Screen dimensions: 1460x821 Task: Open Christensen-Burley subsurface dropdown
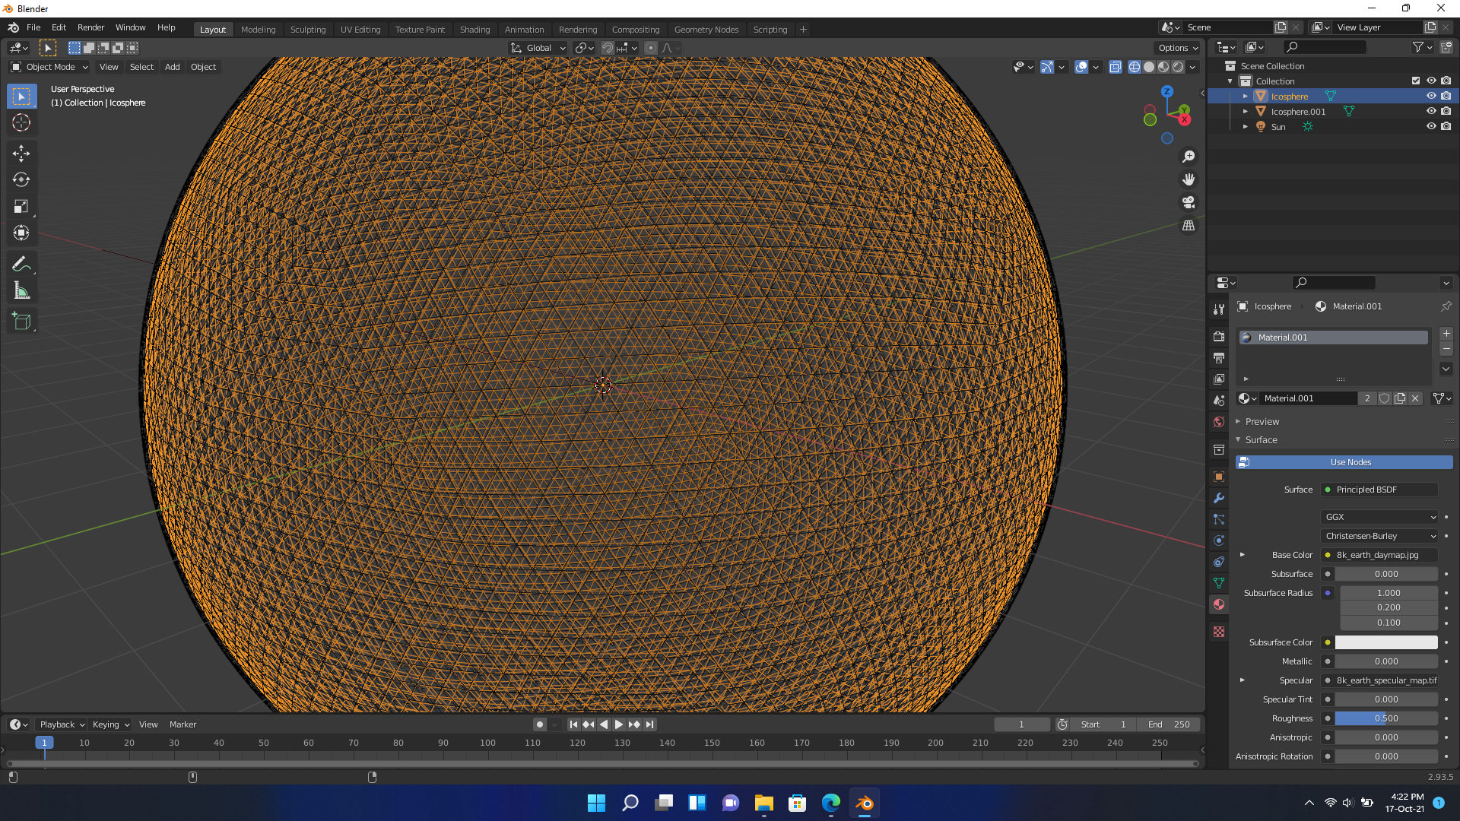(1380, 536)
